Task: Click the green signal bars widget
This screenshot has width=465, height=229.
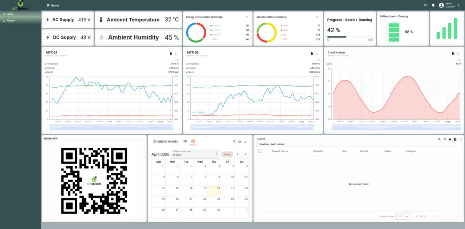Action: pyautogui.click(x=447, y=29)
